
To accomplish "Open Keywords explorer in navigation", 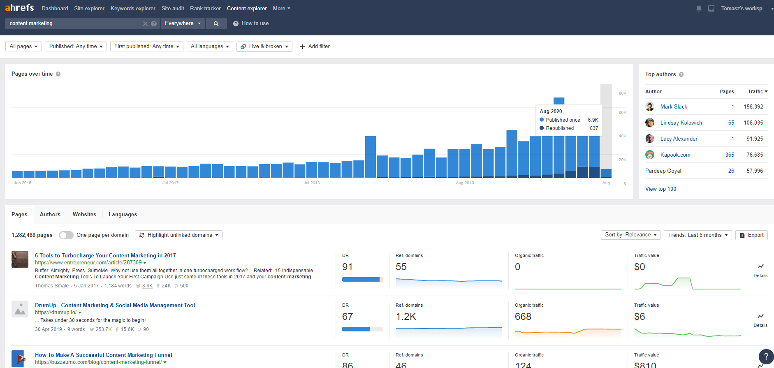I will [x=133, y=8].
